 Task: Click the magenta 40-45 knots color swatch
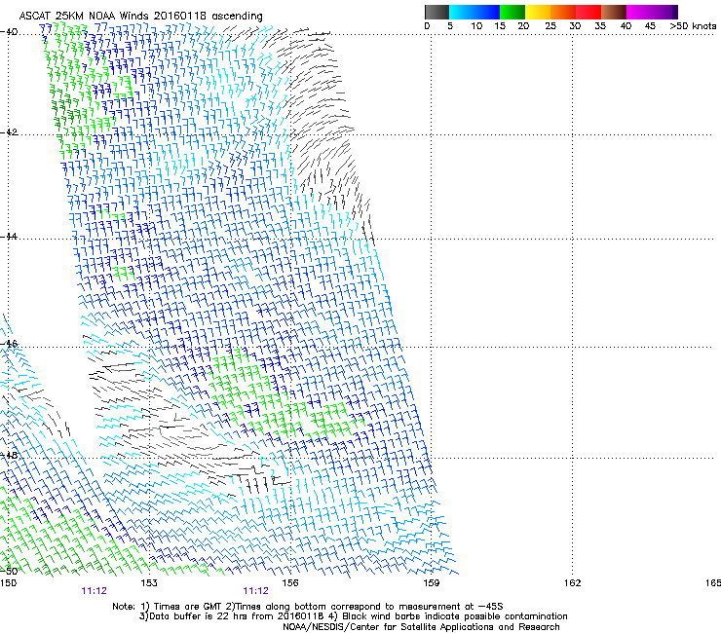[x=639, y=12]
